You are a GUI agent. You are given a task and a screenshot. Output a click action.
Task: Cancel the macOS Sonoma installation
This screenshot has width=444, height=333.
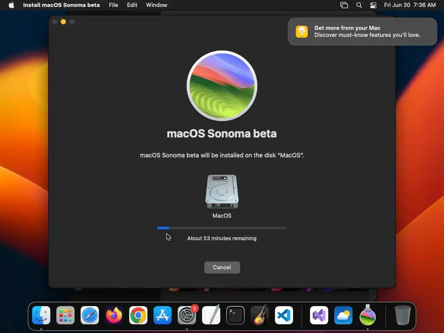pyautogui.click(x=222, y=267)
